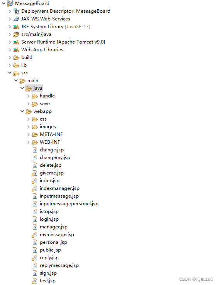Click the reply.jsp warning file icon
The height and width of the screenshot is (285, 219).
[x=34, y=258]
